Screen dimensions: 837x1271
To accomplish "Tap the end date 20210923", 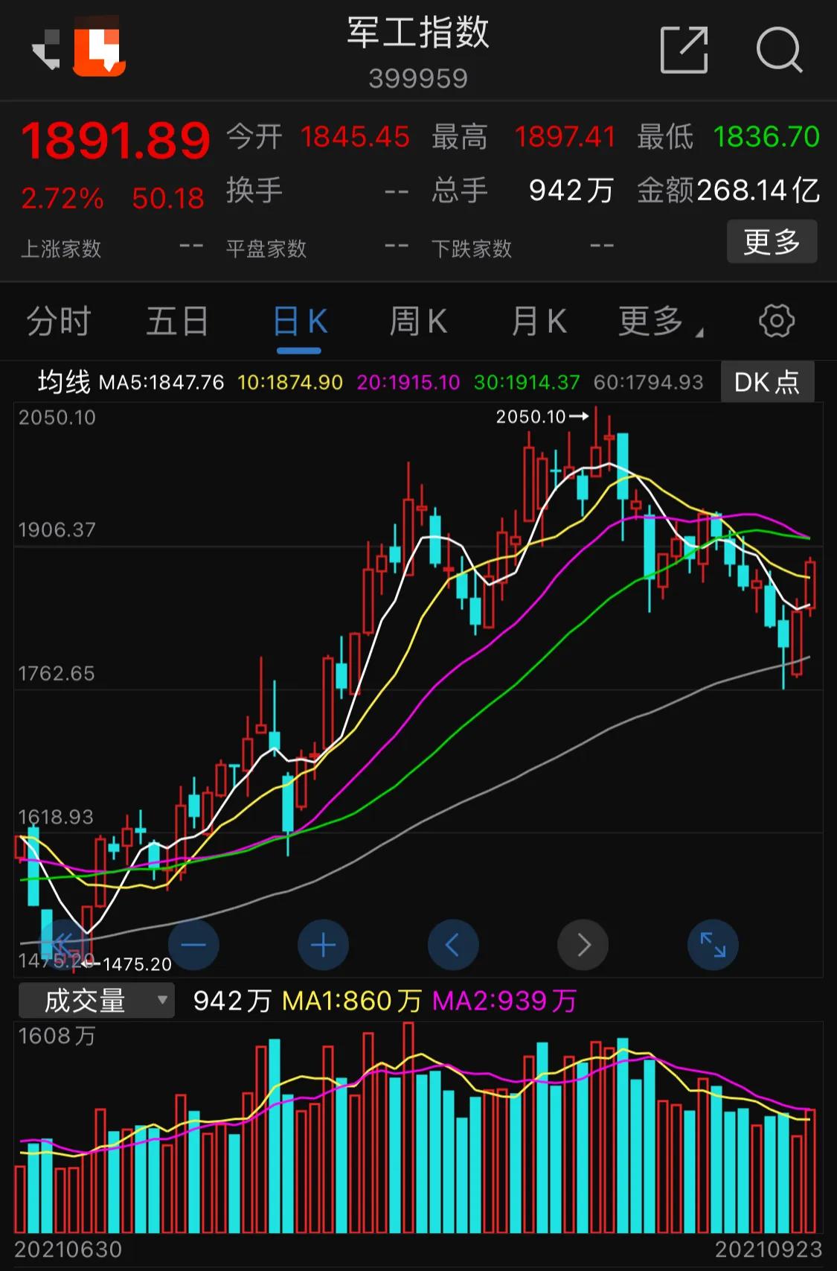I will tap(769, 1249).
